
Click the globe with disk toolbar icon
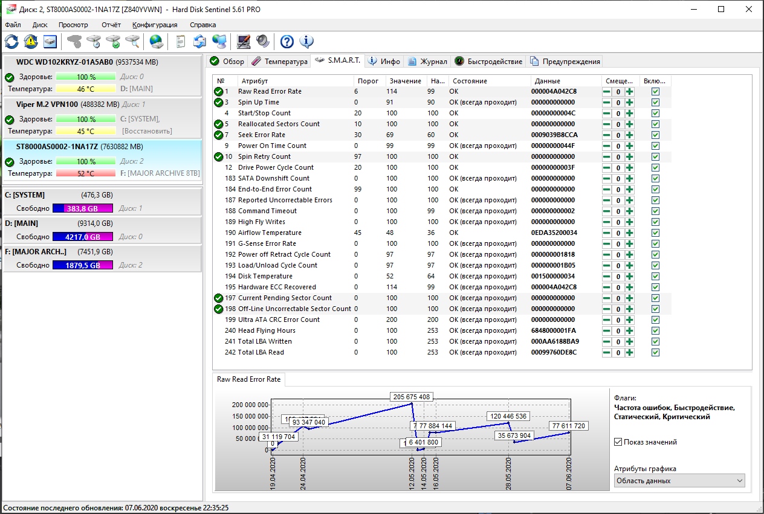point(157,42)
